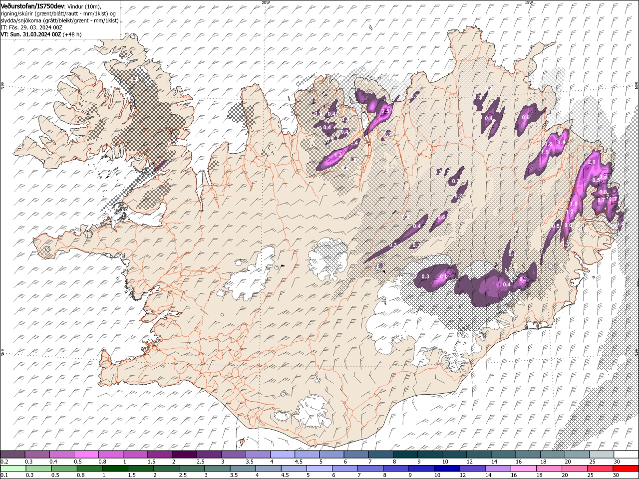Image resolution: width=639 pixels, height=479 pixels.
Task: Click the '1.4' snowfall value on the map
Action: 561,142
